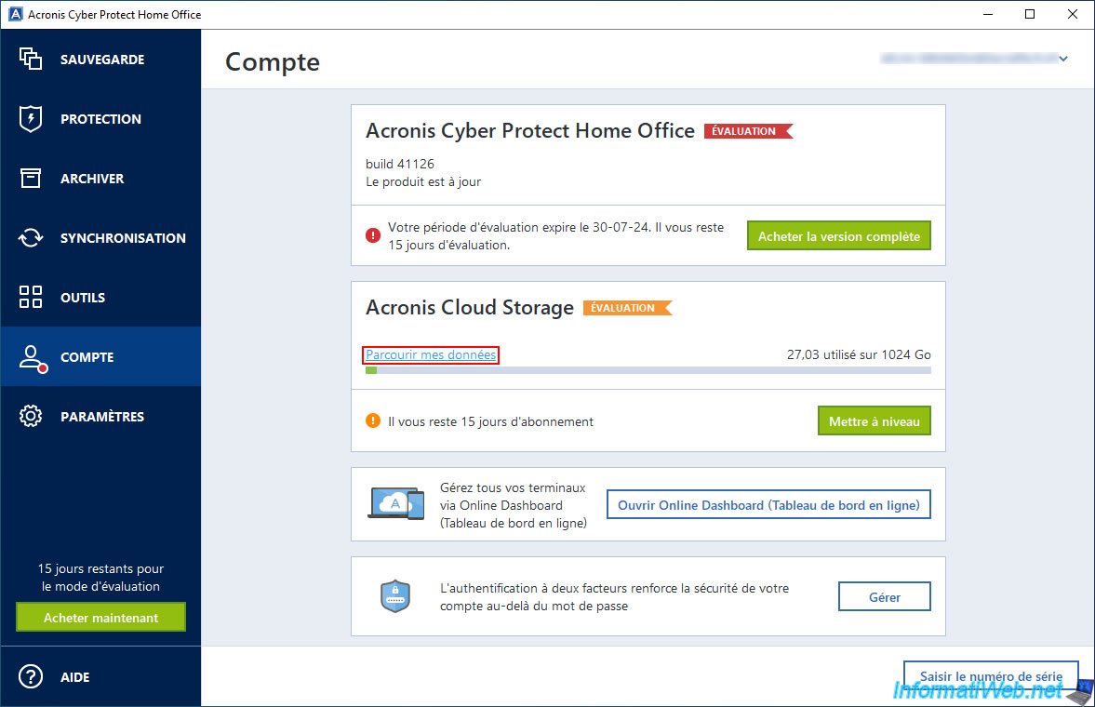Click the cloud storage usage progress bar

[x=648, y=370]
